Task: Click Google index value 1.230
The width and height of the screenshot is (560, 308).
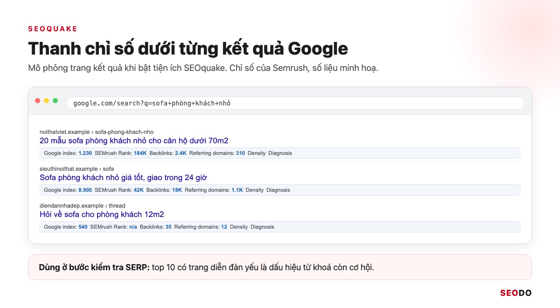Action: point(85,153)
